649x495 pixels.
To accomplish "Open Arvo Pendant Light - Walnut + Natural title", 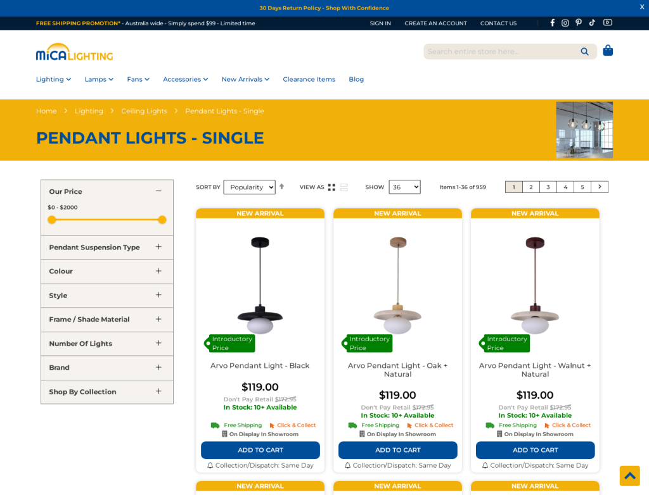I will (535, 370).
